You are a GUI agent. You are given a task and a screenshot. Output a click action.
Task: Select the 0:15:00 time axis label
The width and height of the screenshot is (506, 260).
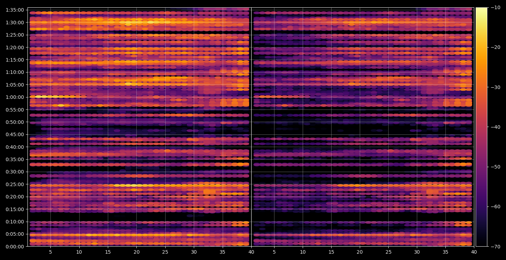tap(15, 209)
